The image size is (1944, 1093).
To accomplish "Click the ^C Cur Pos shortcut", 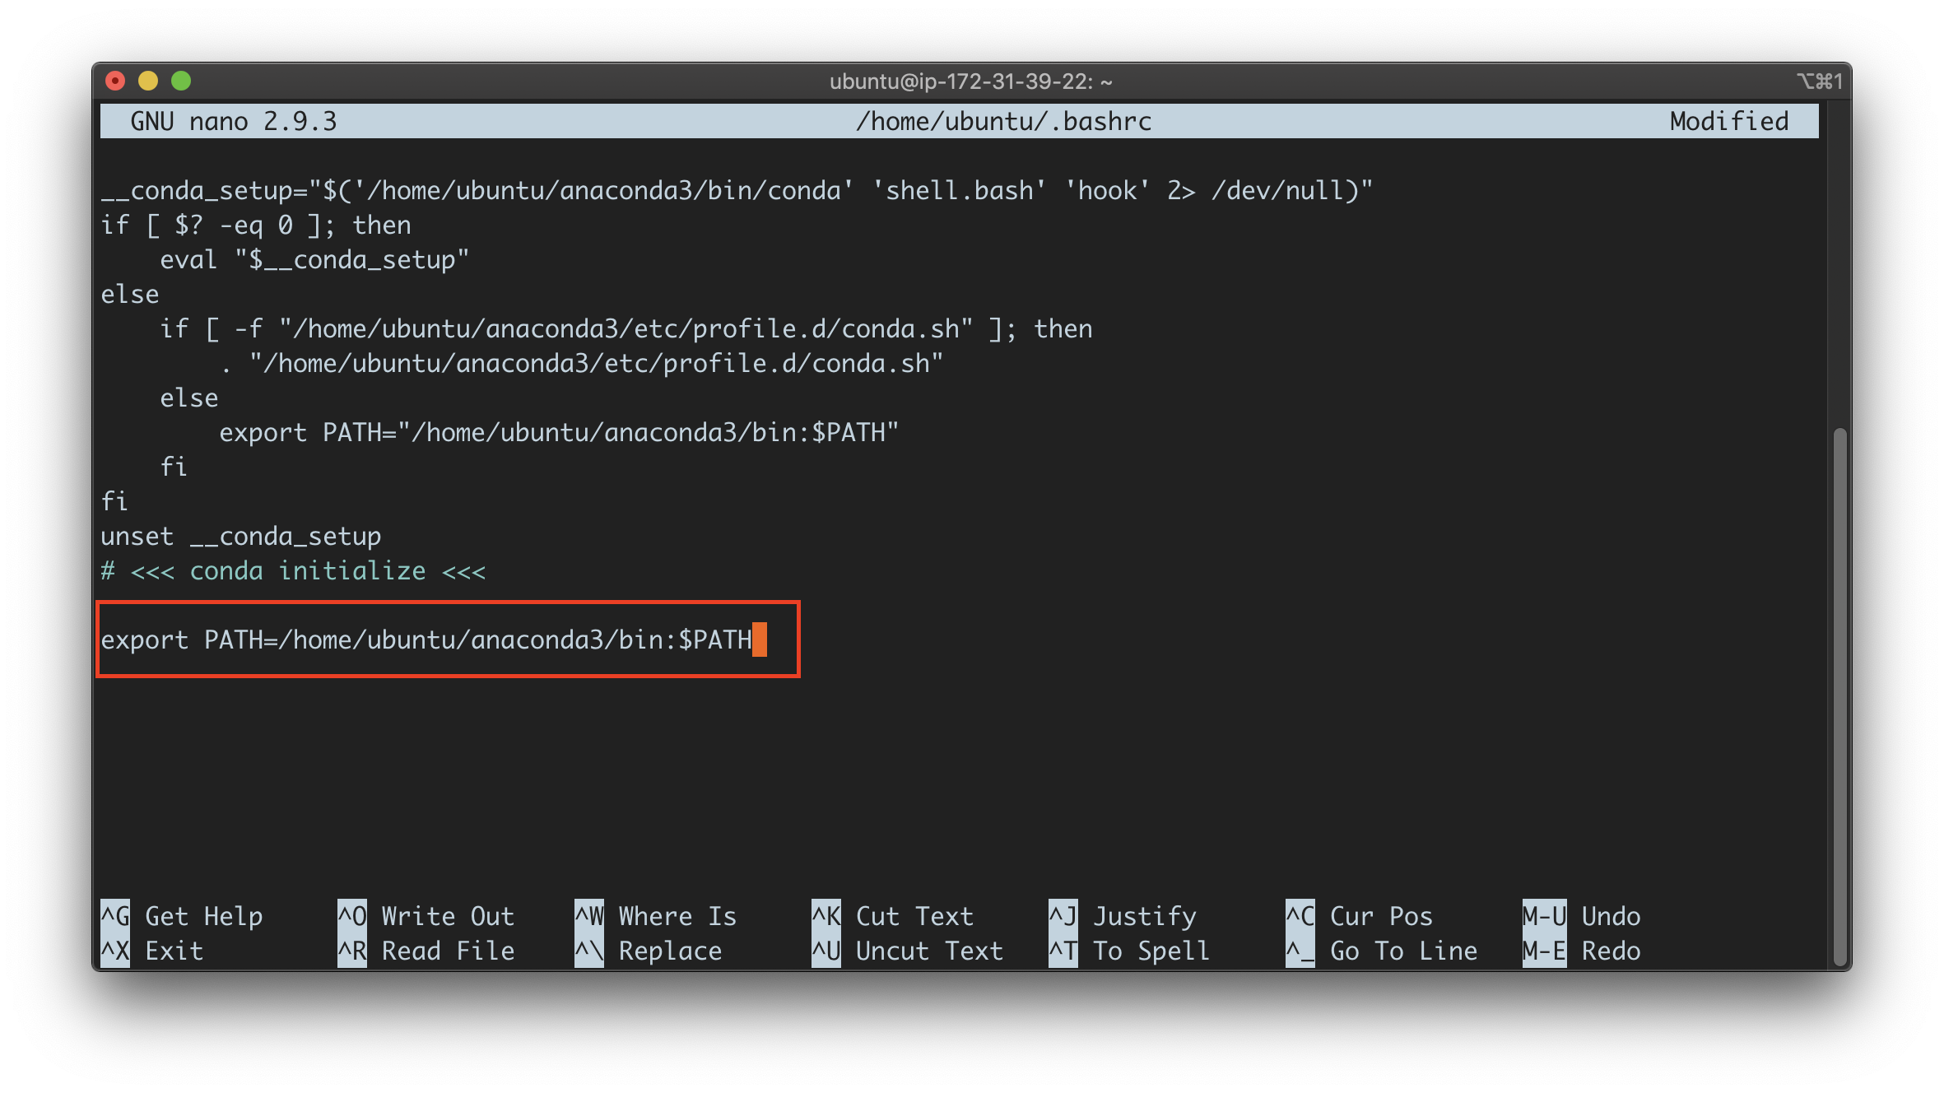I will [1360, 916].
